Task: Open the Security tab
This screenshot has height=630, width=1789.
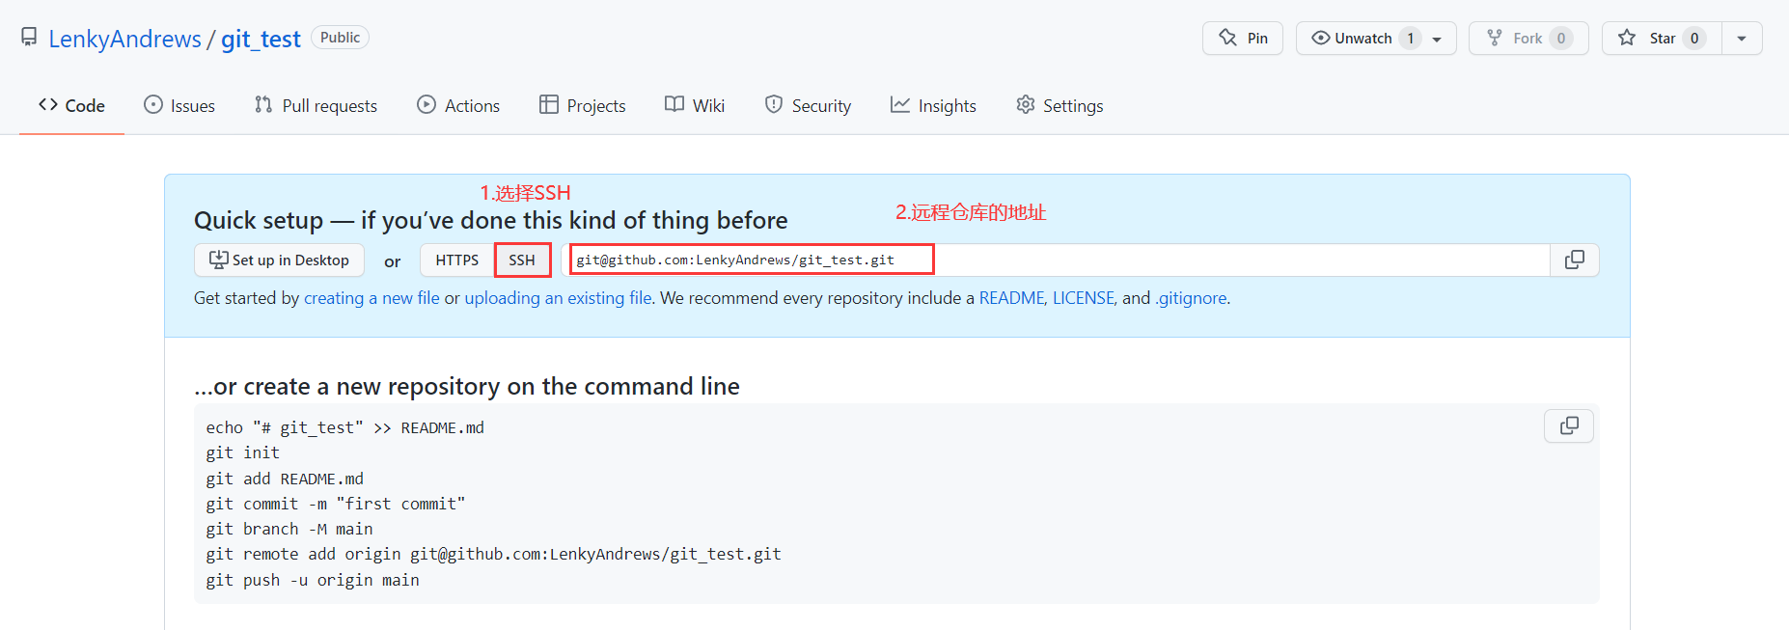Action: click(808, 105)
